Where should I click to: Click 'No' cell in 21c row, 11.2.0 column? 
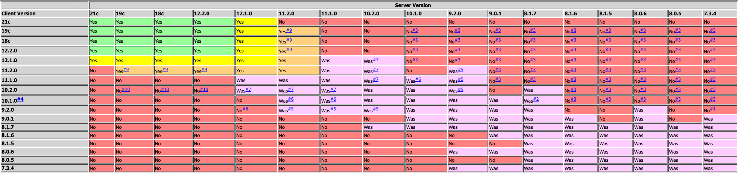(299, 22)
